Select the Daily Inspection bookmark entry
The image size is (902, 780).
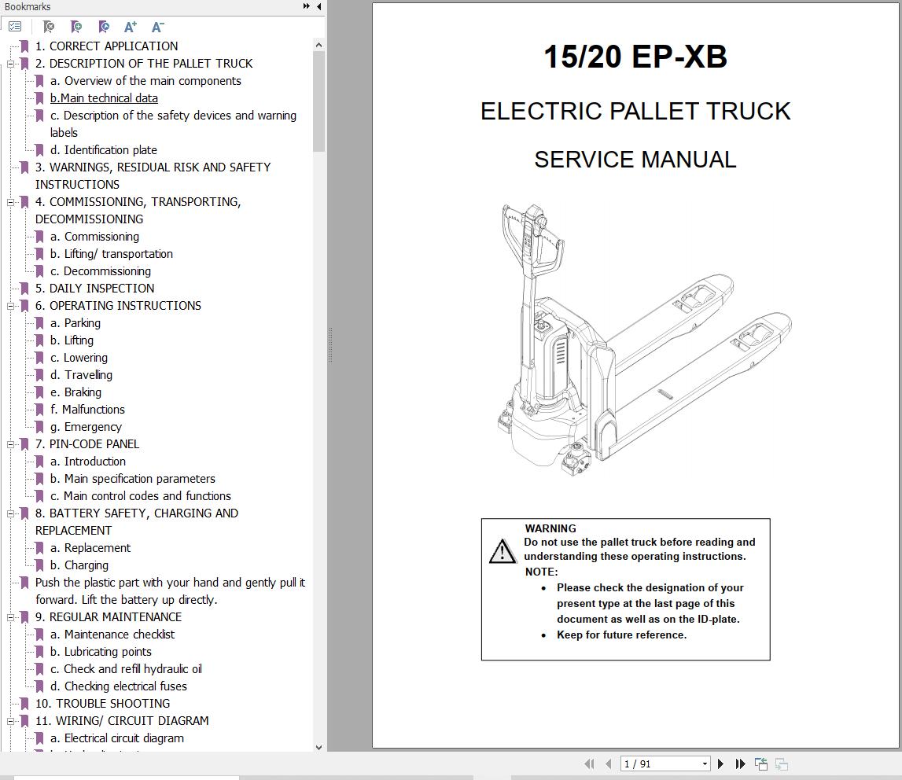(x=94, y=288)
